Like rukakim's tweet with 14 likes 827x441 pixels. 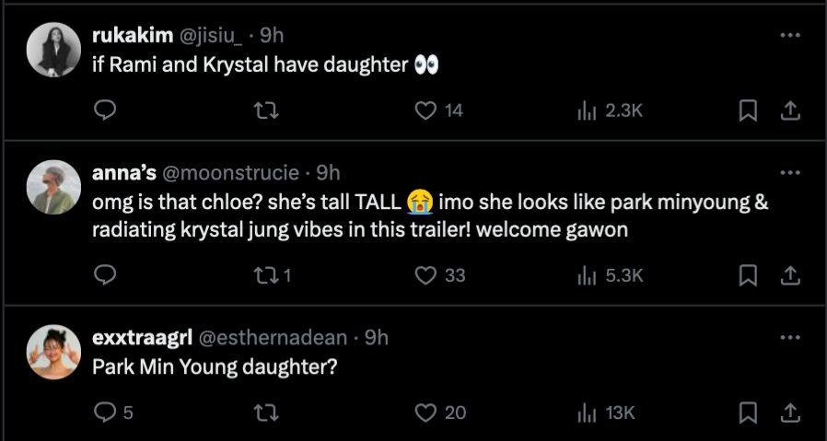(425, 110)
